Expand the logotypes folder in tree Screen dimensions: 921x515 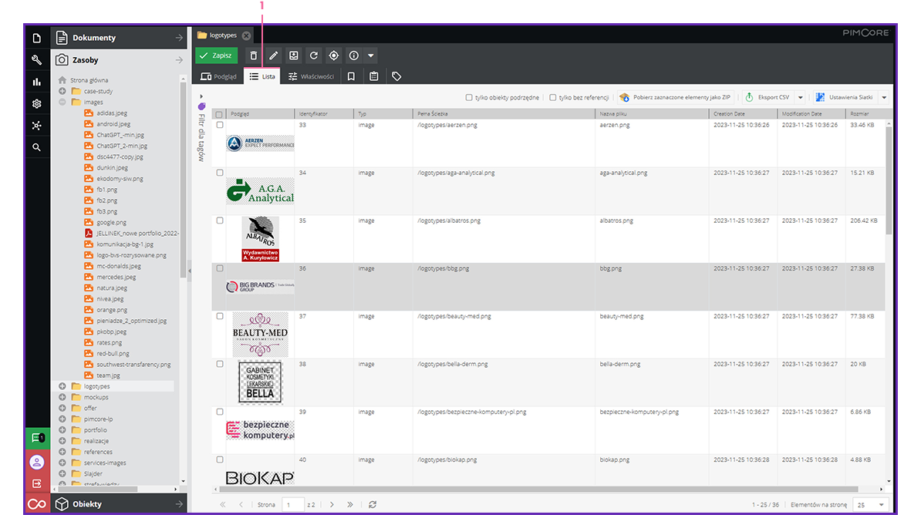pos(62,386)
